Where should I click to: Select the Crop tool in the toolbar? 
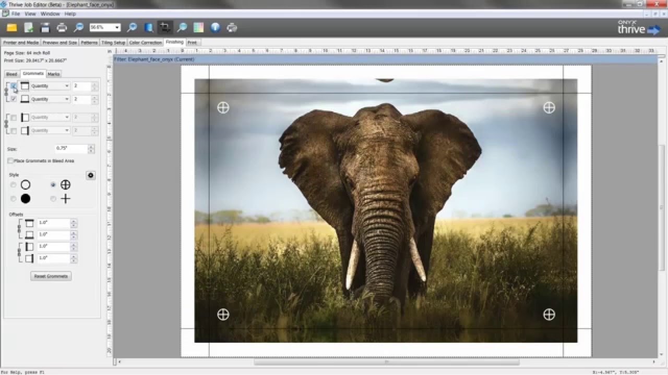[165, 28]
